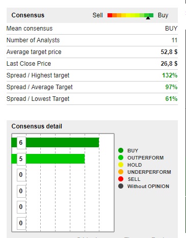
Task: Click the OUTPERFORM legend dot
Action: coord(121,157)
